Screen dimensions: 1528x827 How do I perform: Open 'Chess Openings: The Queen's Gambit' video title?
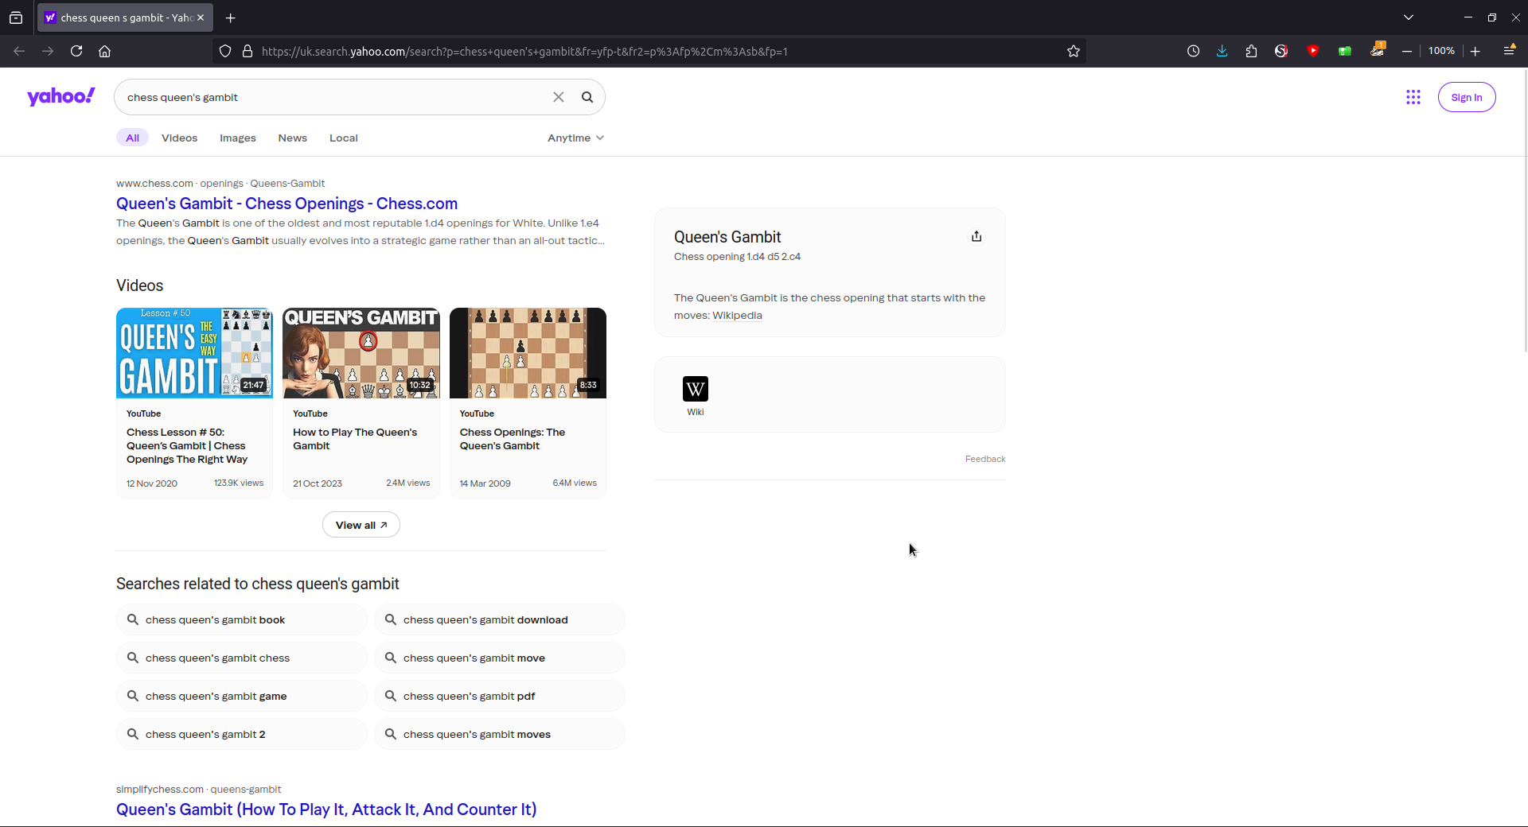coord(513,439)
